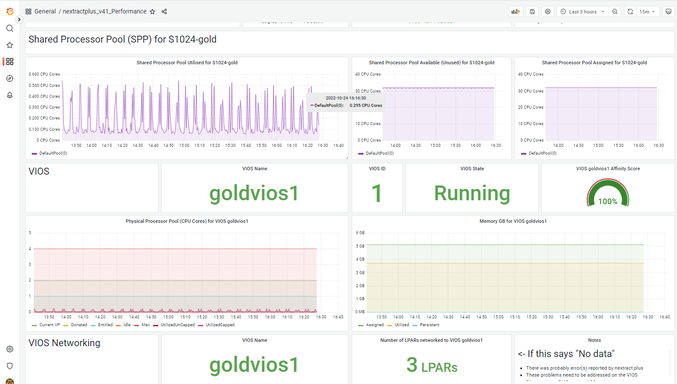Open the Grafana home logo

tap(10, 11)
